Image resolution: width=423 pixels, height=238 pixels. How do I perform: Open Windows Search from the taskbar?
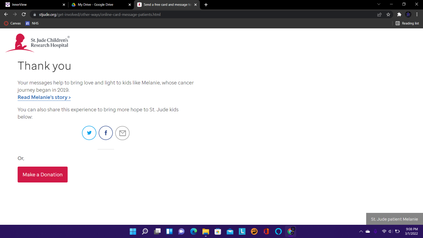(x=145, y=231)
